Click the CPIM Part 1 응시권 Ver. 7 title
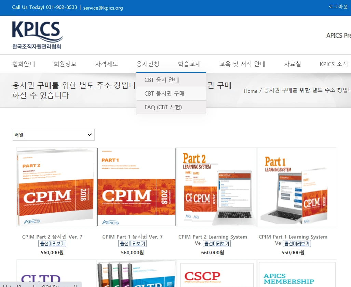Screen dimensions: 351x287 point(133,237)
